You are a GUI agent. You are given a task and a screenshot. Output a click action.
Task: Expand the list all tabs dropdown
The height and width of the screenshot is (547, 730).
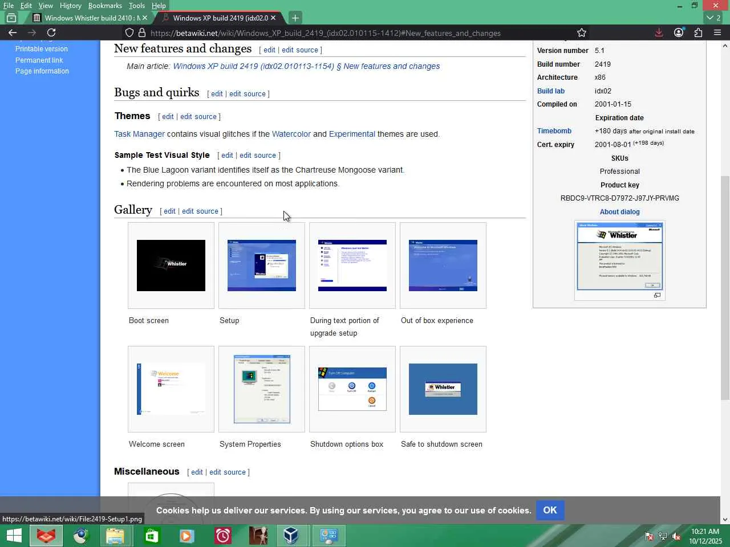713,18
